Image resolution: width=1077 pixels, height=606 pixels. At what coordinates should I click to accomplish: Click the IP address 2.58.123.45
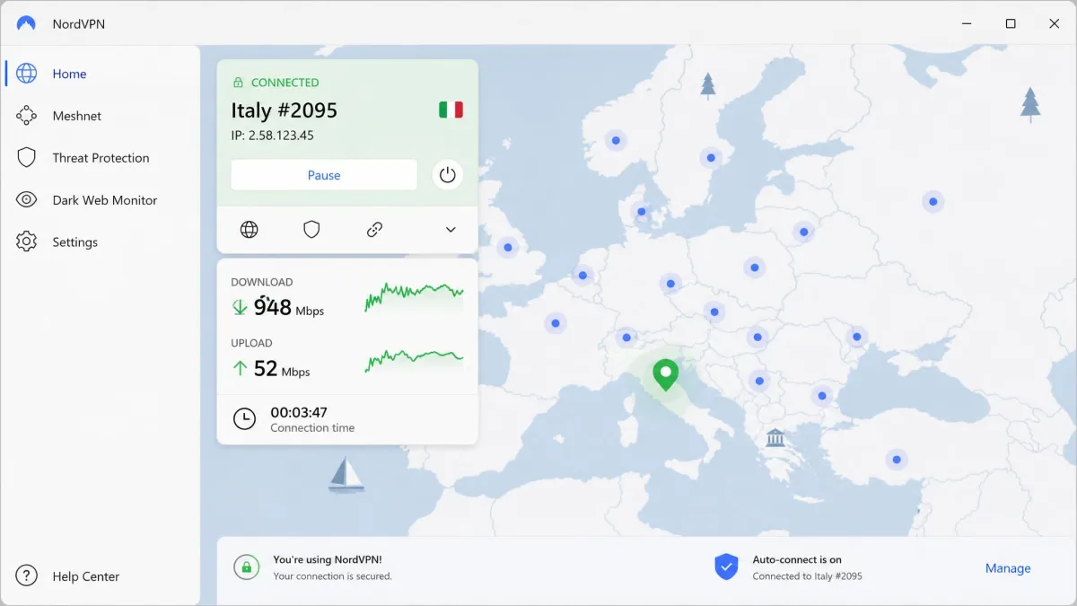click(x=272, y=136)
